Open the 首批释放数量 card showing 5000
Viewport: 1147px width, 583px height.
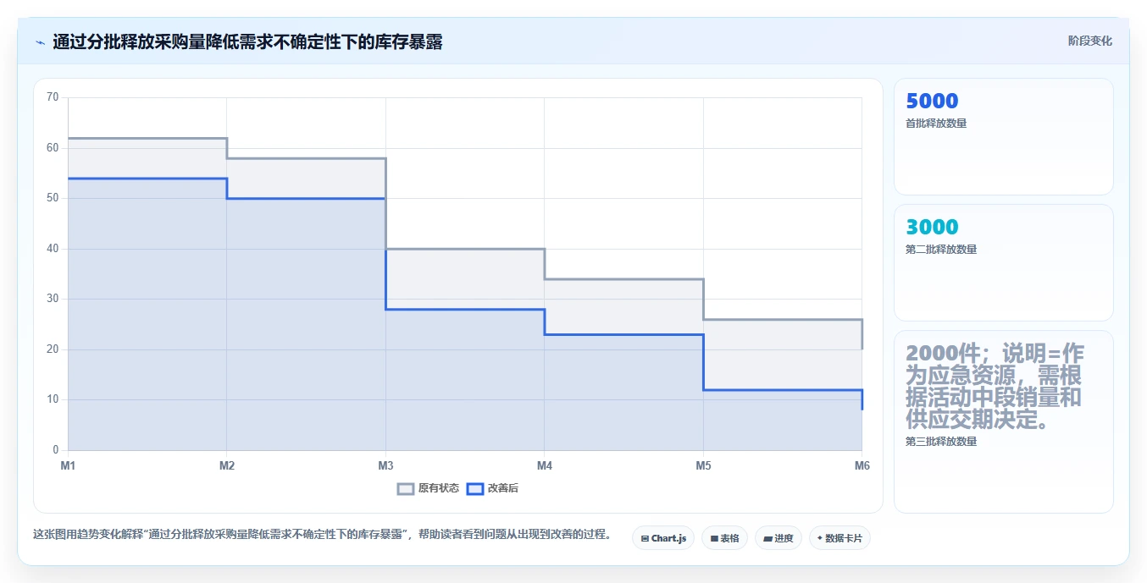coord(1004,137)
